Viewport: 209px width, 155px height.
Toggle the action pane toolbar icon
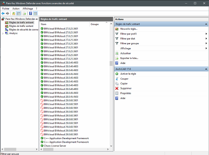click(x=35, y=14)
